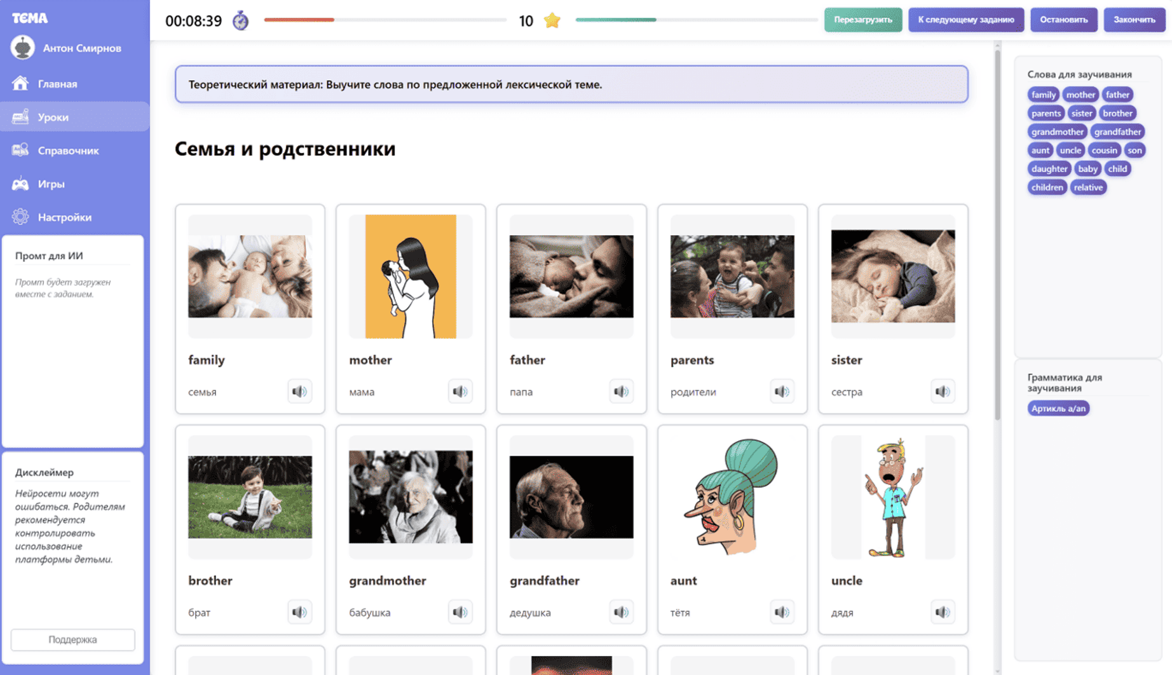1172x675 pixels.
Task: Open the brother card photo
Action: tap(250, 496)
